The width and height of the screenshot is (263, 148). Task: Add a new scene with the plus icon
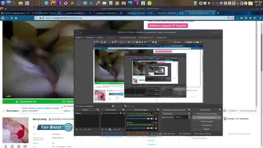[76, 129]
